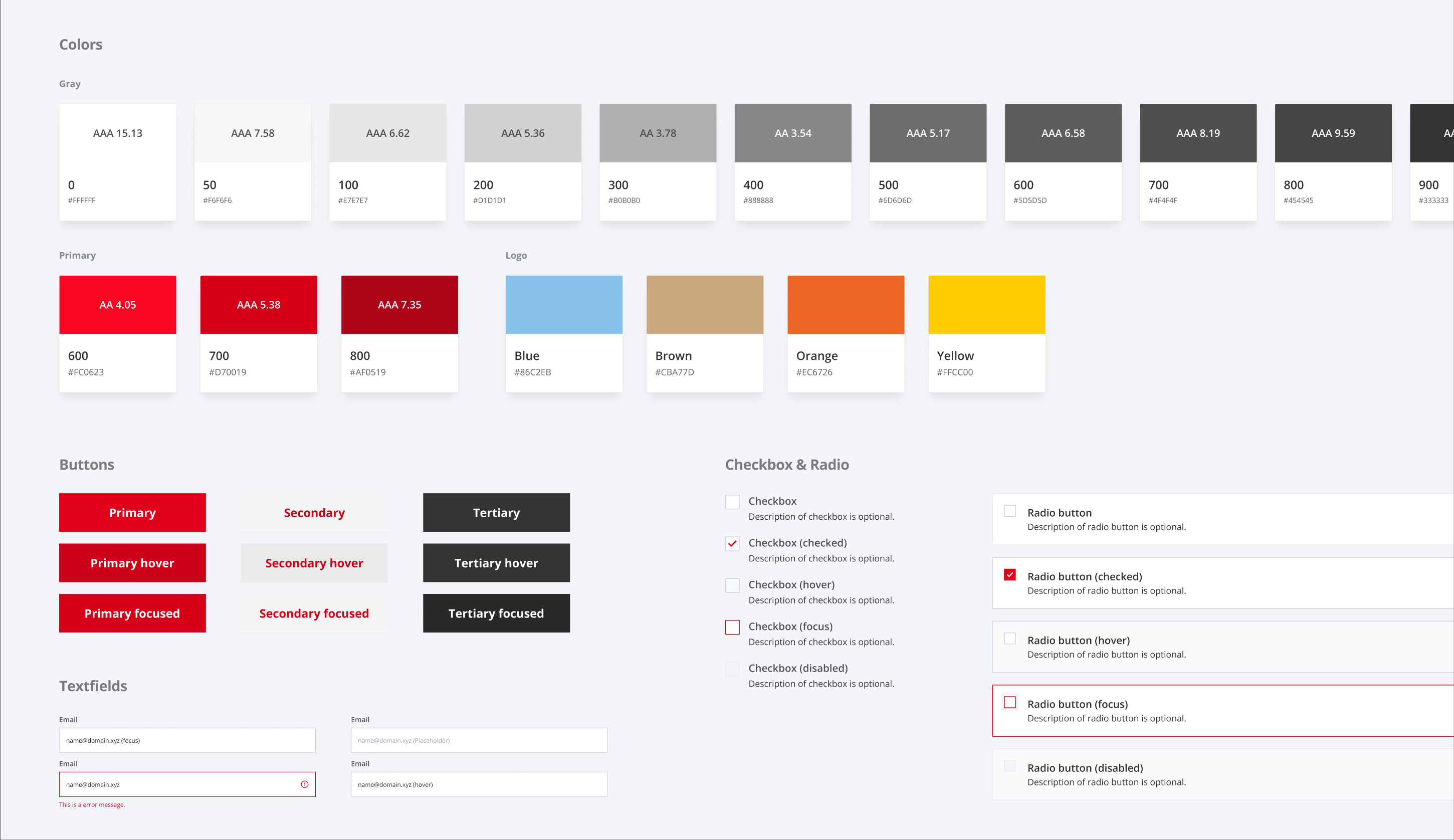Select gray swatch 0 #FFFFFF
Image resolution: width=1454 pixels, height=840 pixels.
point(118,162)
